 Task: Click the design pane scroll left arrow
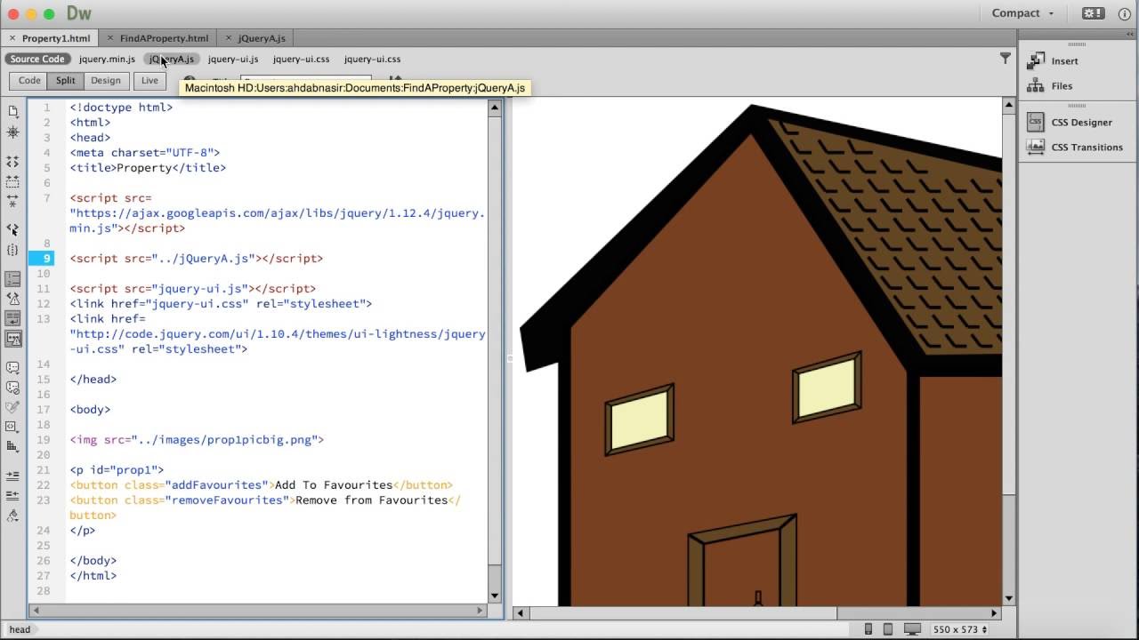coord(521,612)
